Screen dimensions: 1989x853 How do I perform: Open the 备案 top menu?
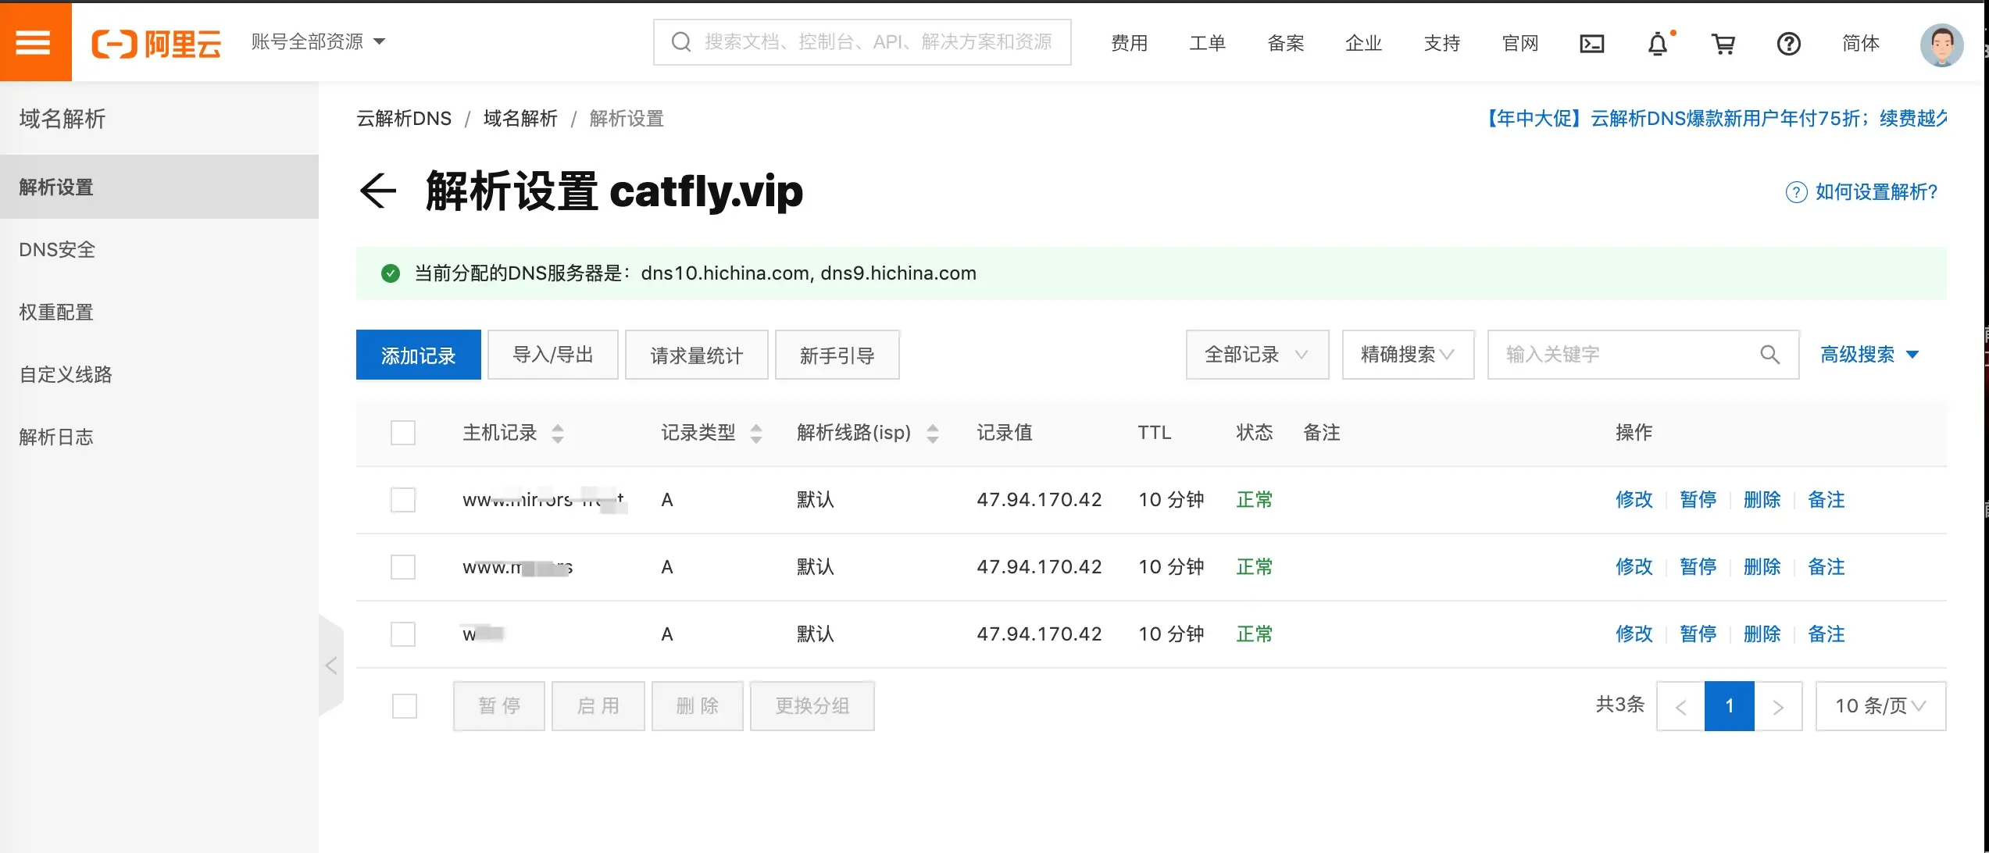coord(1286,43)
